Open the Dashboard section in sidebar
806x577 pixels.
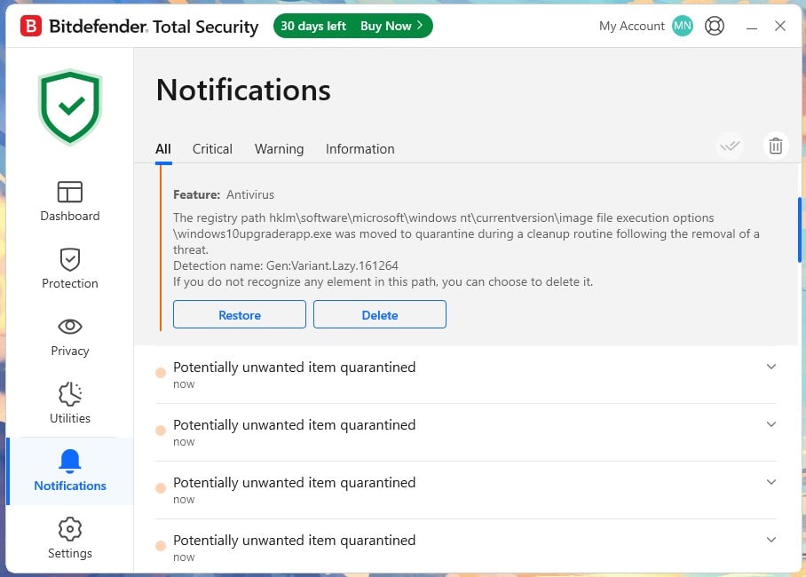coord(70,202)
